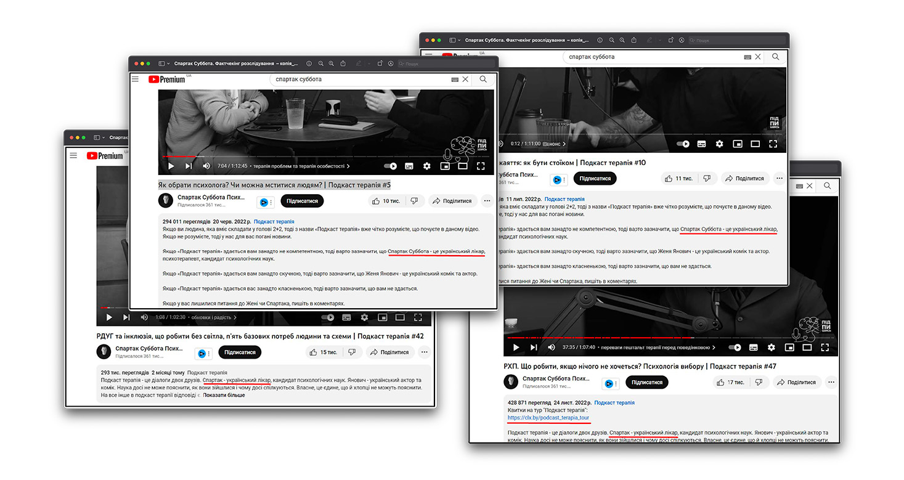Toggle autoplay switch in Podcast #5 player

tap(390, 166)
